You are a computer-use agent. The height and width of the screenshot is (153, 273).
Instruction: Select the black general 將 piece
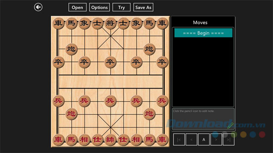tap(110, 23)
